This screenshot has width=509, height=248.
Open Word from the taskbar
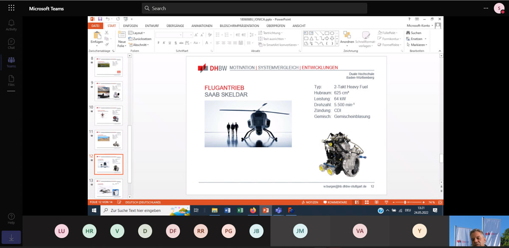(227, 210)
